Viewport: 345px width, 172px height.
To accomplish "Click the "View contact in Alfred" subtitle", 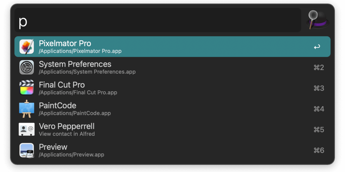I will (67, 134).
